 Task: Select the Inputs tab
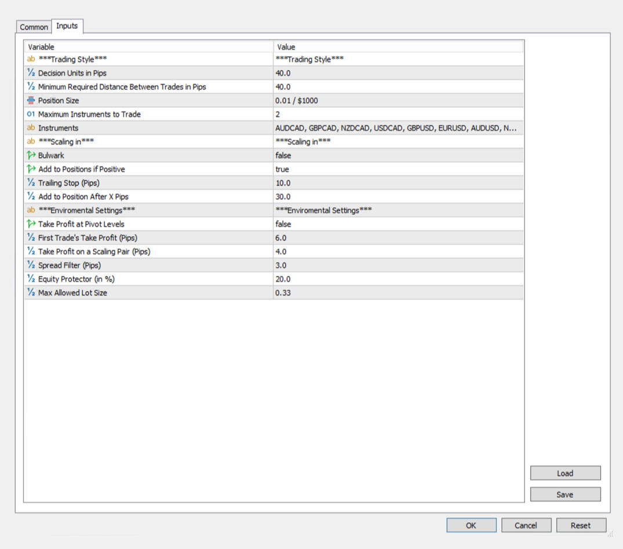tap(67, 26)
